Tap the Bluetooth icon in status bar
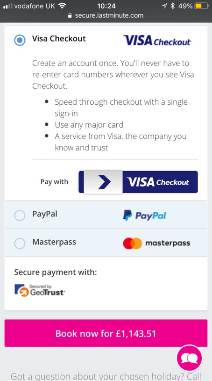Viewport: 212px width, 381px height. coord(173,6)
